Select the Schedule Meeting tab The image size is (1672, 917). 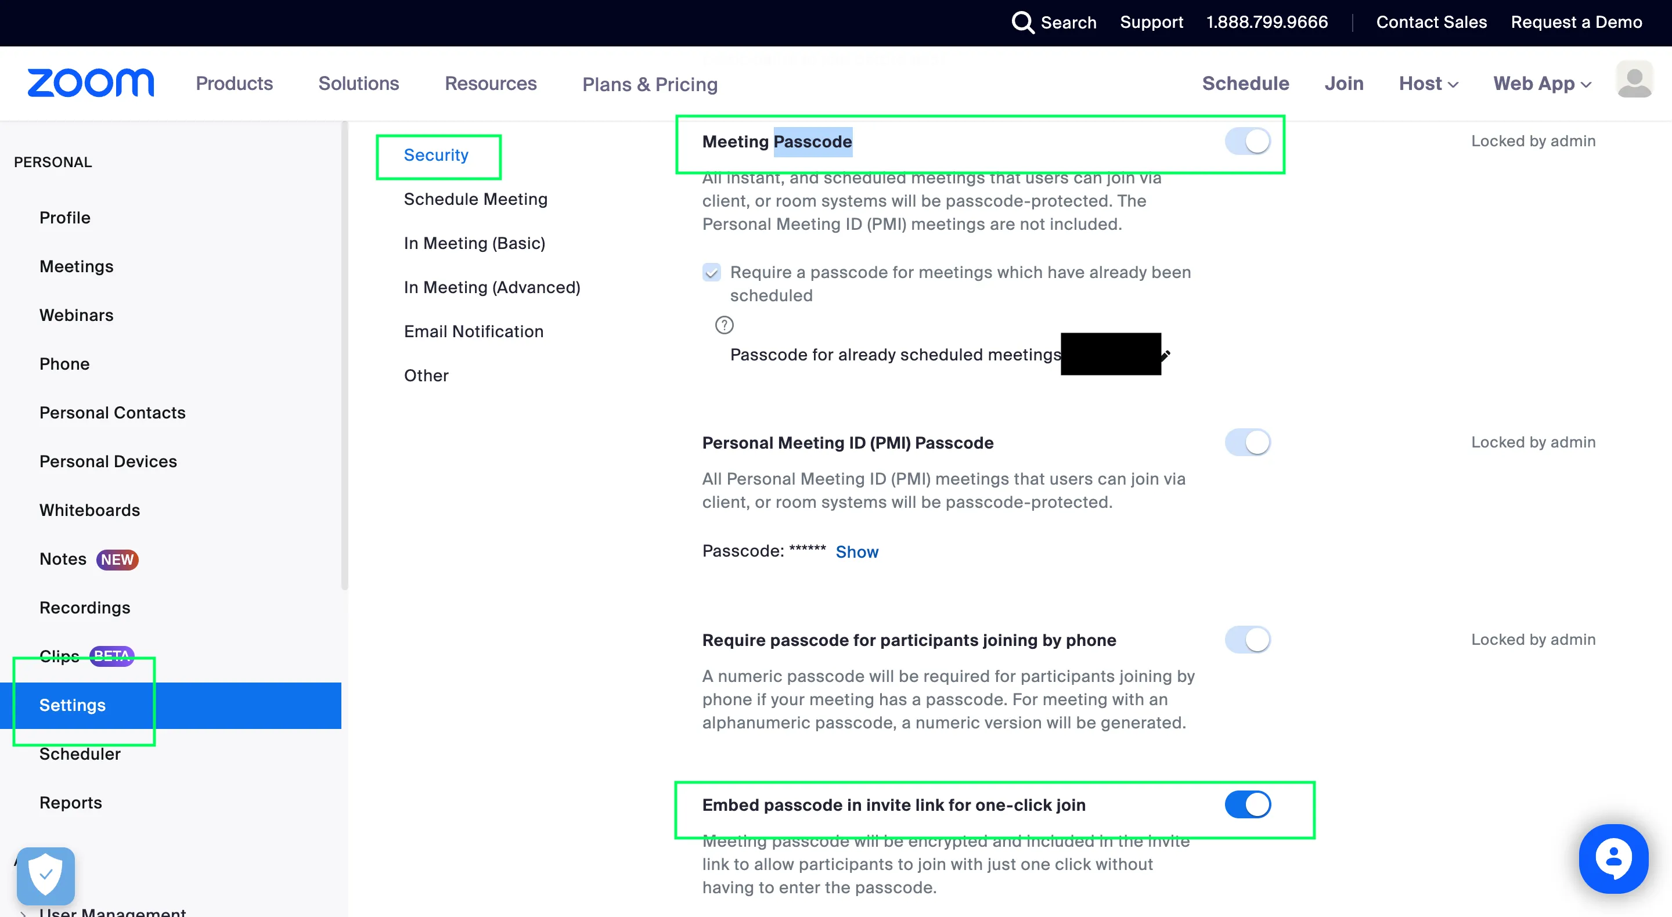476,199
